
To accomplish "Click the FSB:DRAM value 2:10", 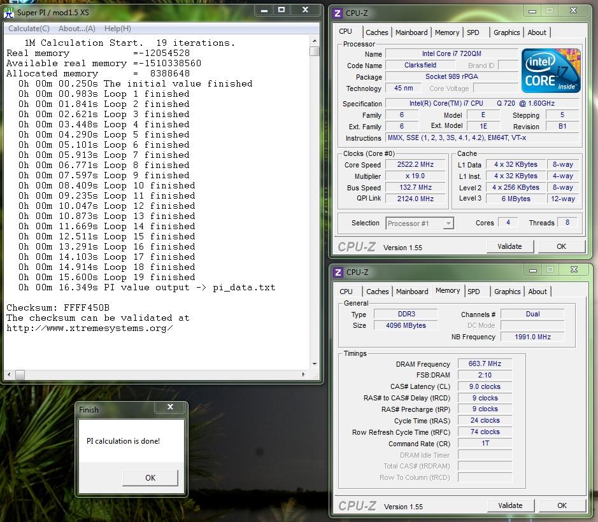I will (485, 375).
